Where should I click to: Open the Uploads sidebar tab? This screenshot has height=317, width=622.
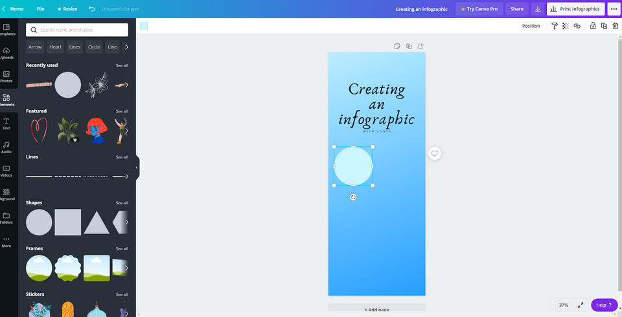pos(6,53)
